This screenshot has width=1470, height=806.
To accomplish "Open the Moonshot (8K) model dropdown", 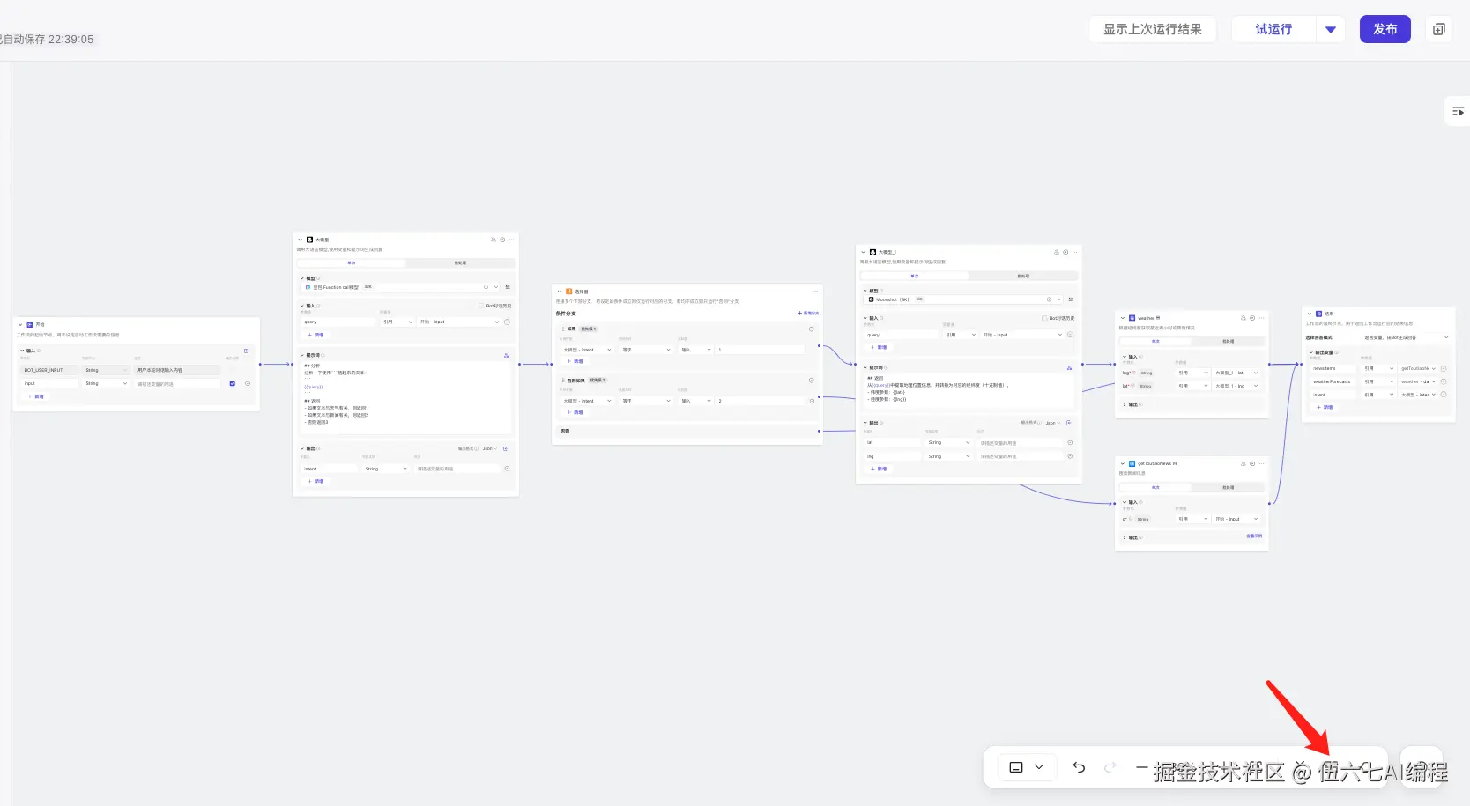I will [x=964, y=299].
